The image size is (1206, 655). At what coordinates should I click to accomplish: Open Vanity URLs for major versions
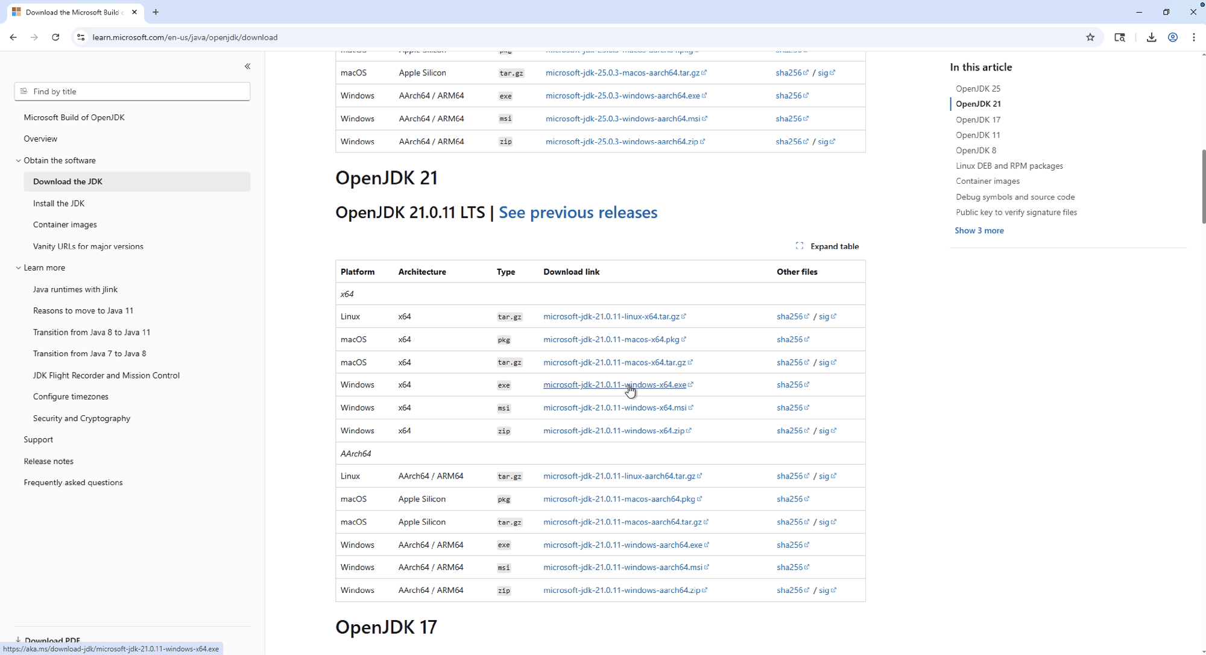coord(88,246)
